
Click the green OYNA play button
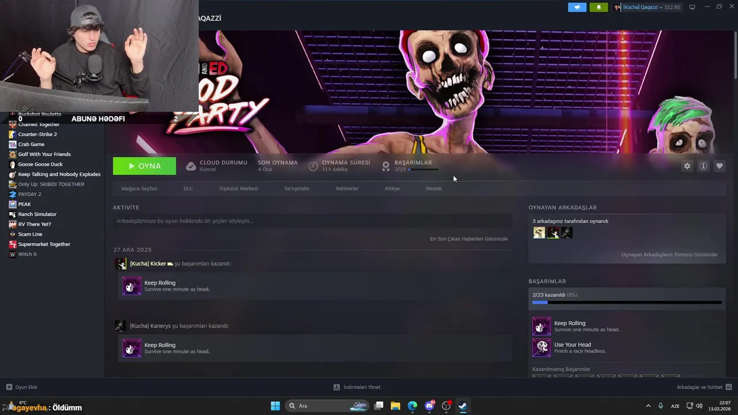[145, 166]
